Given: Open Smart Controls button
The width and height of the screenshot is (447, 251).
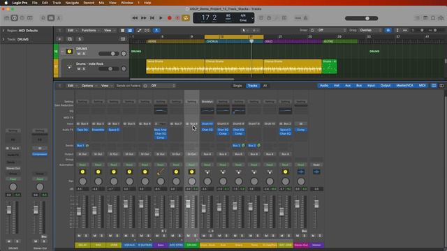Looking at the screenshot, I should (x=43, y=18).
